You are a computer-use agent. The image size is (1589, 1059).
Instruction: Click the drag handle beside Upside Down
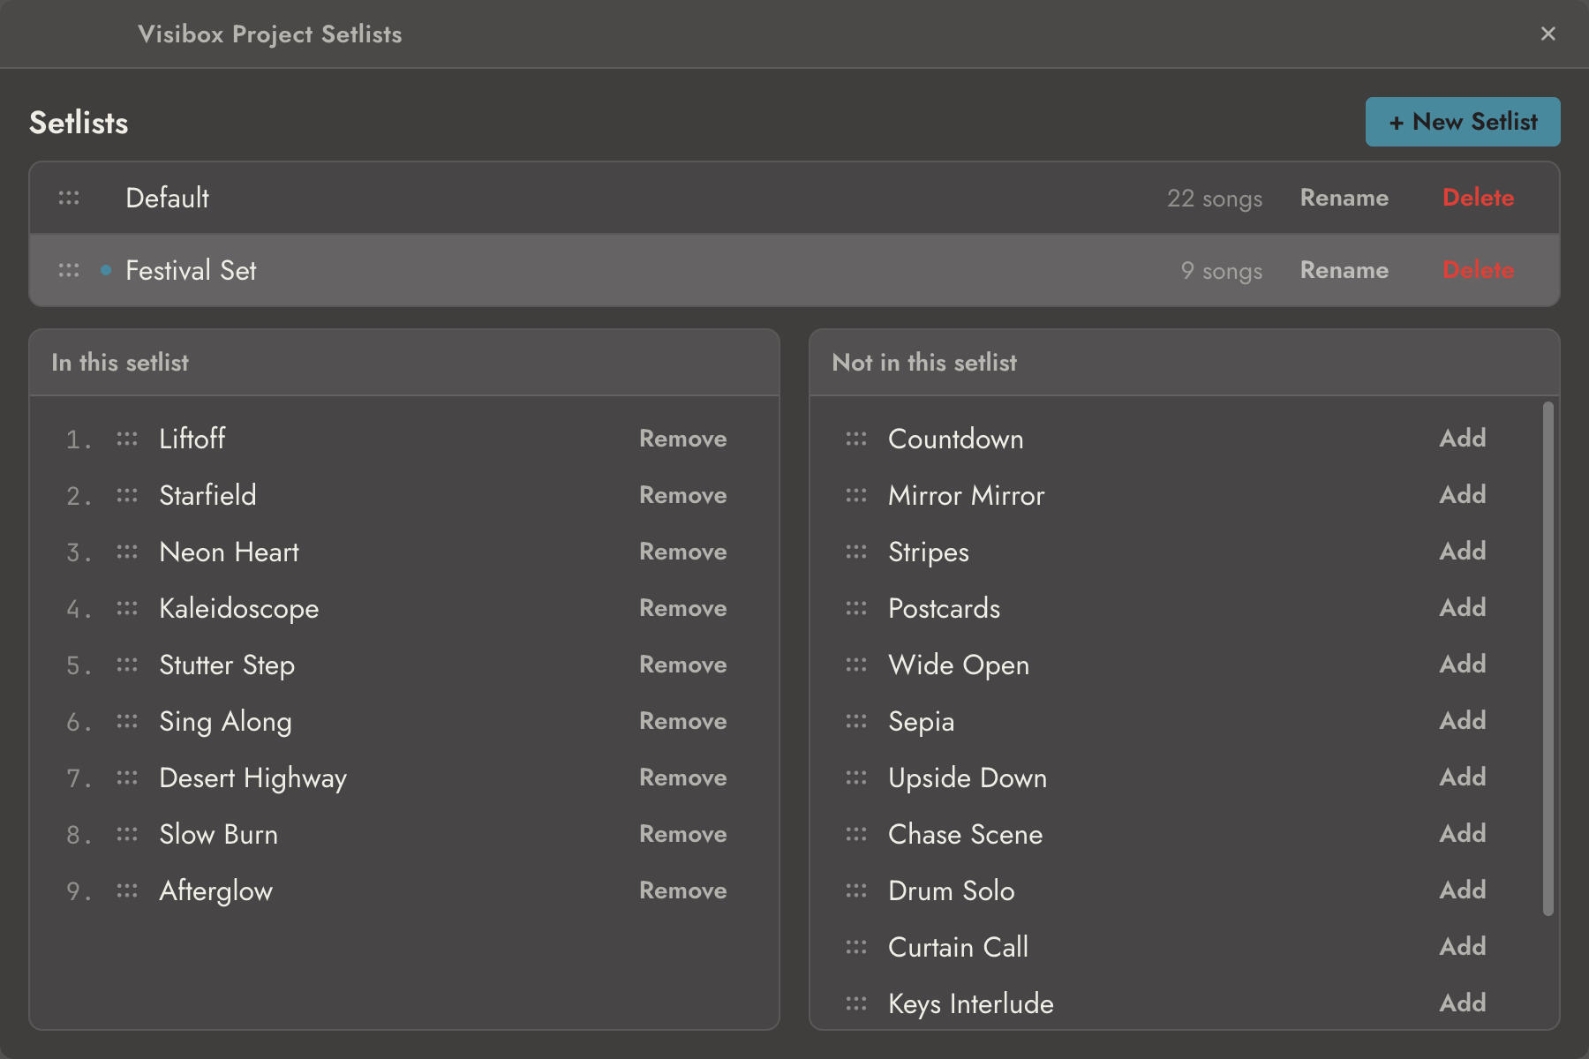(x=856, y=777)
